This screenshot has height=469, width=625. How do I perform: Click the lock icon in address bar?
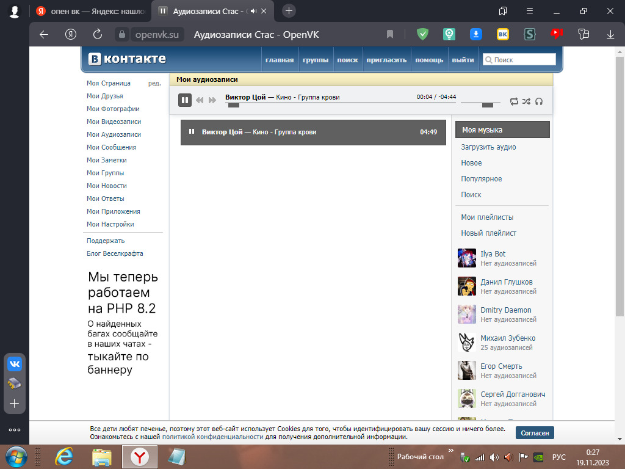coord(122,34)
